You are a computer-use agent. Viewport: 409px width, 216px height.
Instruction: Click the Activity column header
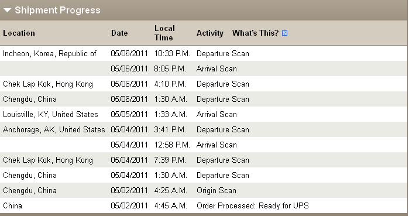pos(210,33)
